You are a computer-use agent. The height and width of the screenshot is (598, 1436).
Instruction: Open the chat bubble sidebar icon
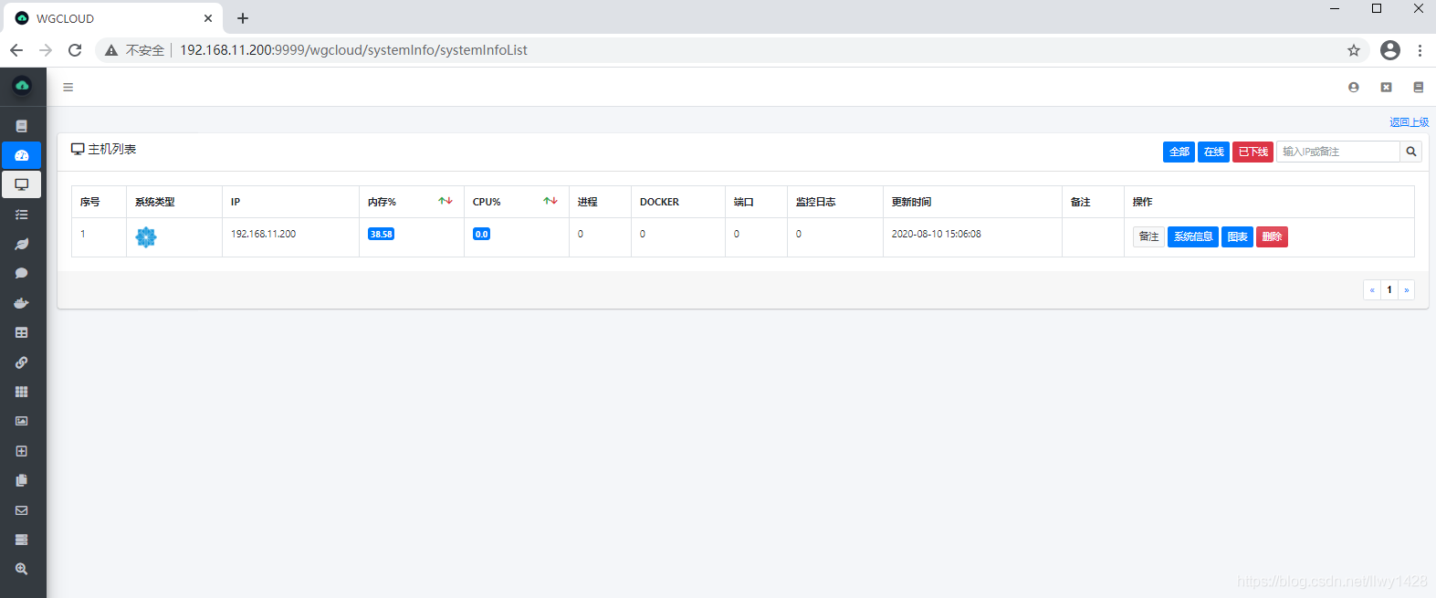(22, 273)
